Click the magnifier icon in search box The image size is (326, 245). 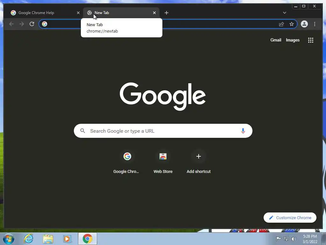[x=82, y=131]
